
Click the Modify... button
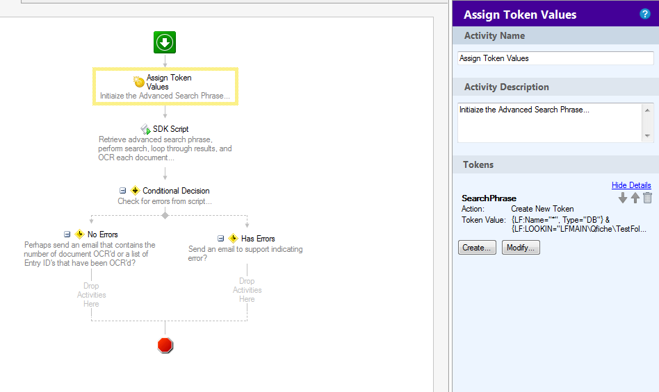(521, 248)
